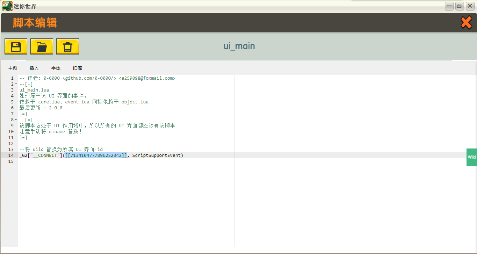This screenshot has height=254, width=477.
Task: Open the ID库 menu
Action: [x=77, y=68]
